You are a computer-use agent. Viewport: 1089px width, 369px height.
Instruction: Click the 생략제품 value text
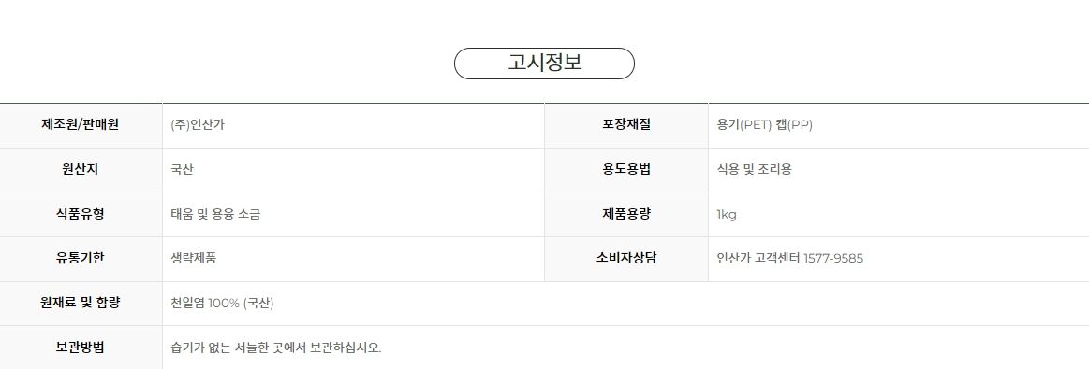[193, 258]
